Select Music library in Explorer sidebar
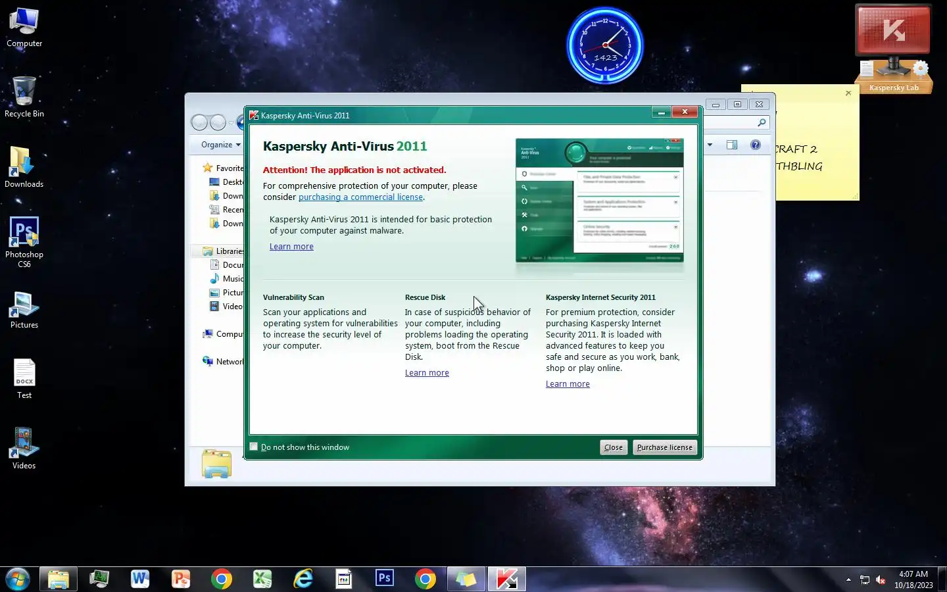This screenshot has height=592, width=947. pos(227,279)
